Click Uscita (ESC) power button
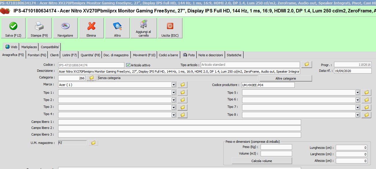376x169 pixels. [x=170, y=28]
